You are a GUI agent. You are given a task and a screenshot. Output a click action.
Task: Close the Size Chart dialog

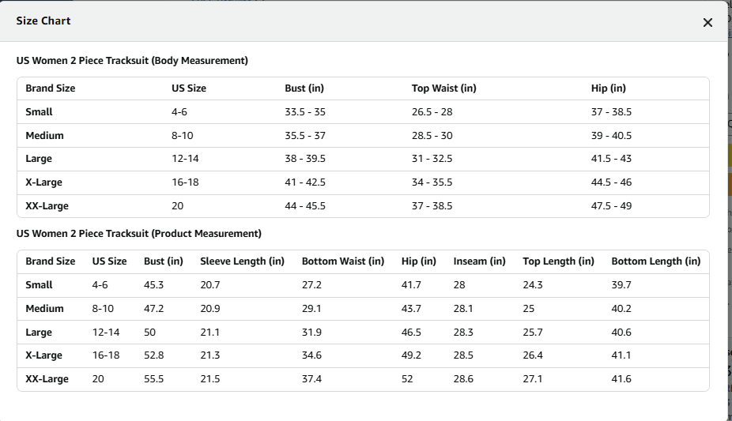pyautogui.click(x=707, y=22)
